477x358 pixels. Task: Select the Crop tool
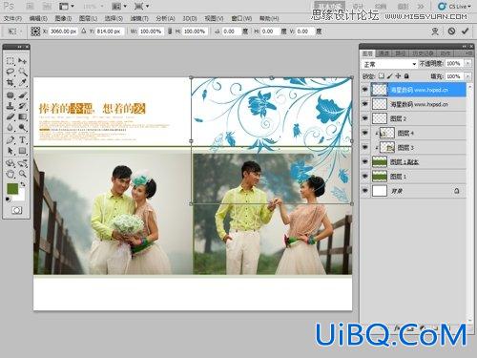pos(10,83)
